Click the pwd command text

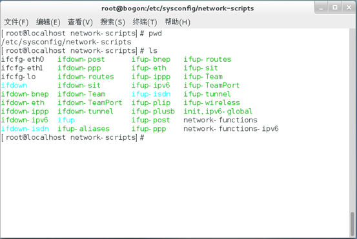point(155,33)
